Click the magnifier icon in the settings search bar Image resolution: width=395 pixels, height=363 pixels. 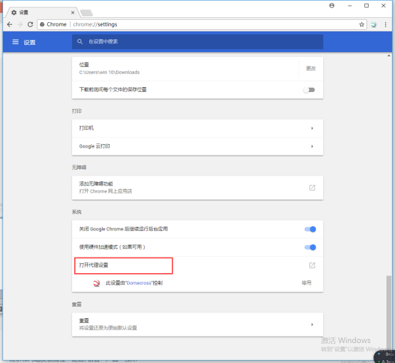[80, 41]
